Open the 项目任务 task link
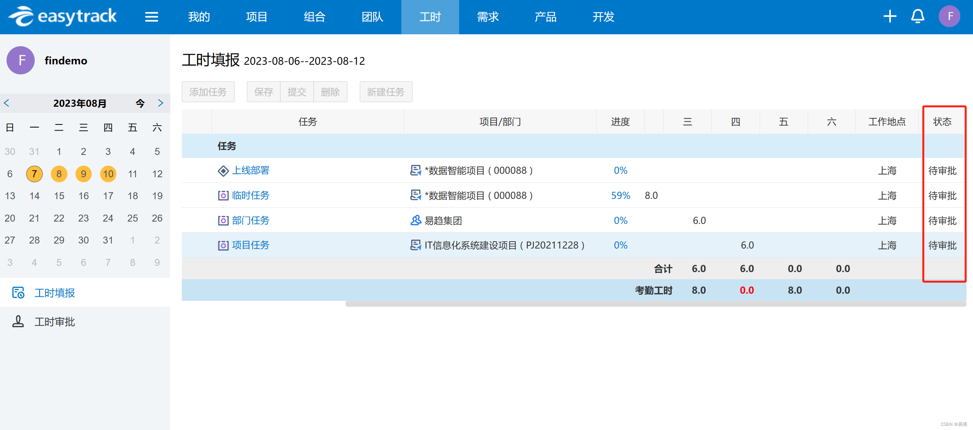Screen dimensions: 973x430 click(x=251, y=245)
